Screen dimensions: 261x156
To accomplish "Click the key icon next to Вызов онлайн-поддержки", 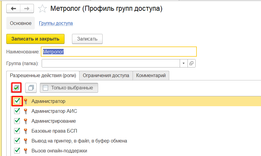I will 25,151.
